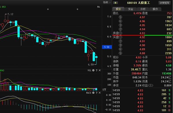Viewport: 173px width, 113px height.
Task: Click the yellow R badge icon
Action: click(116, 3)
